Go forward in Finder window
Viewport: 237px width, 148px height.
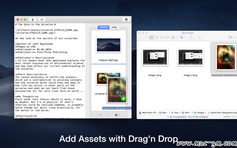tap(145, 37)
